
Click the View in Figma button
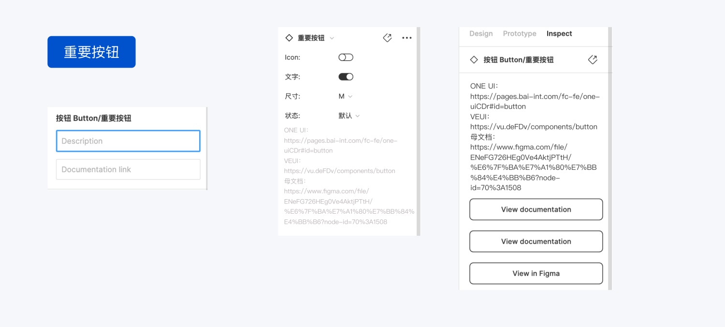(x=536, y=273)
